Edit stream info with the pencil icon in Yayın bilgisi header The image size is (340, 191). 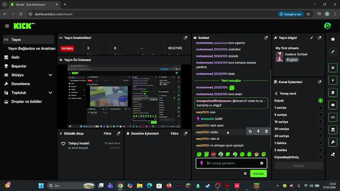pyautogui.click(x=312, y=38)
